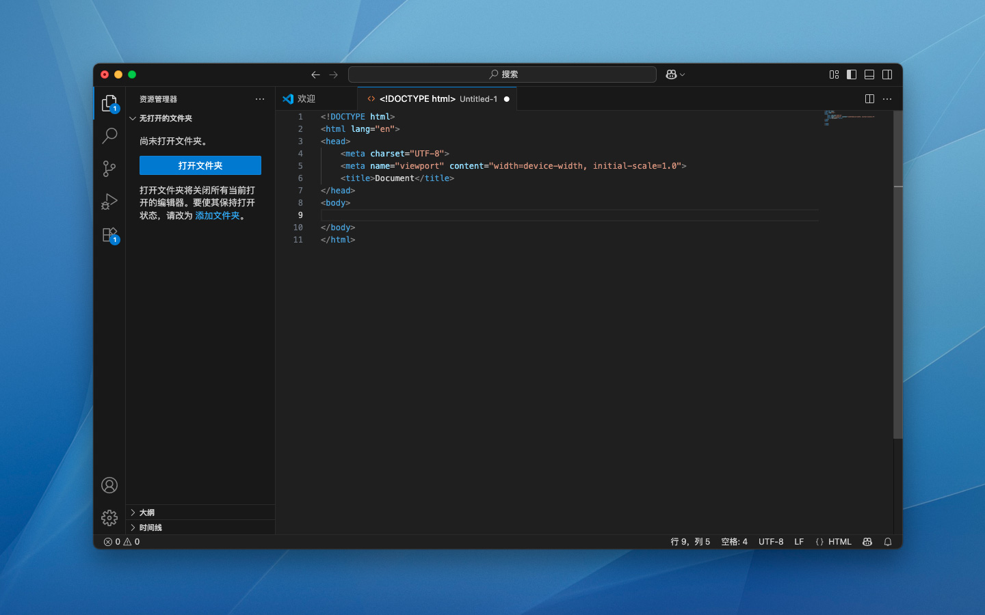Change encoding via UTF-8 status item
Image resolution: width=985 pixels, height=615 pixels.
click(x=771, y=542)
